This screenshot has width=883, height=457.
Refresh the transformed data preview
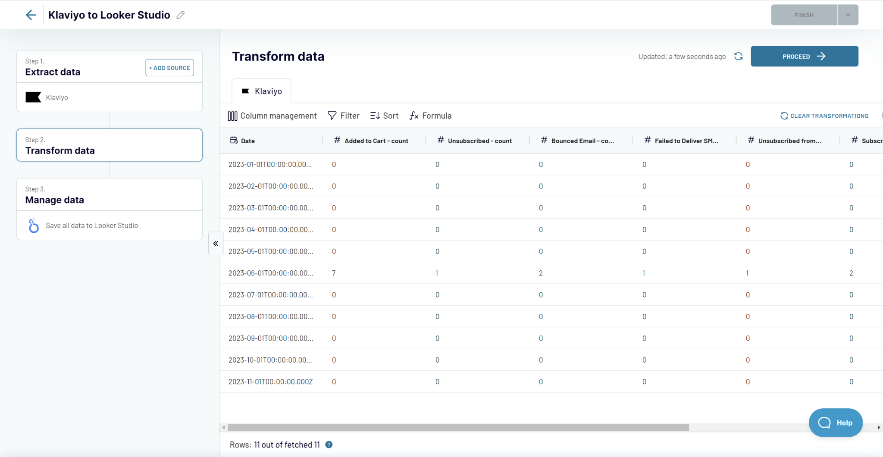[738, 56]
